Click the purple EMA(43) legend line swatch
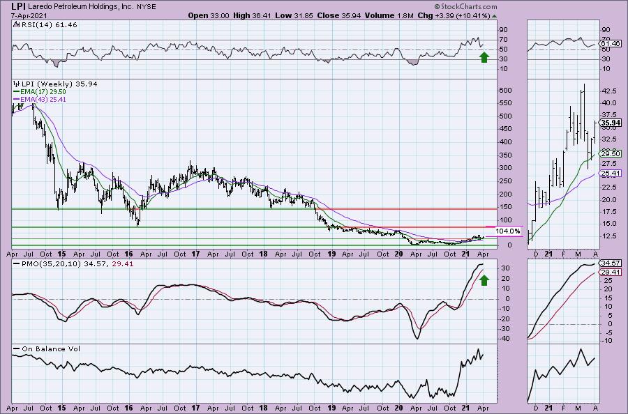The image size is (628, 414). coord(17,99)
